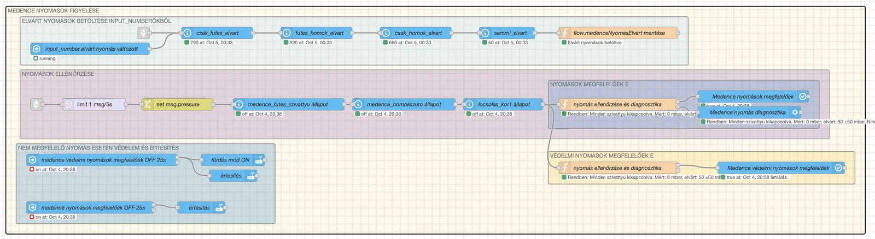Click the info icon on futes_homok_elvart node
Image resolution: width=875 pixels, height=239 pixels.
[286, 33]
